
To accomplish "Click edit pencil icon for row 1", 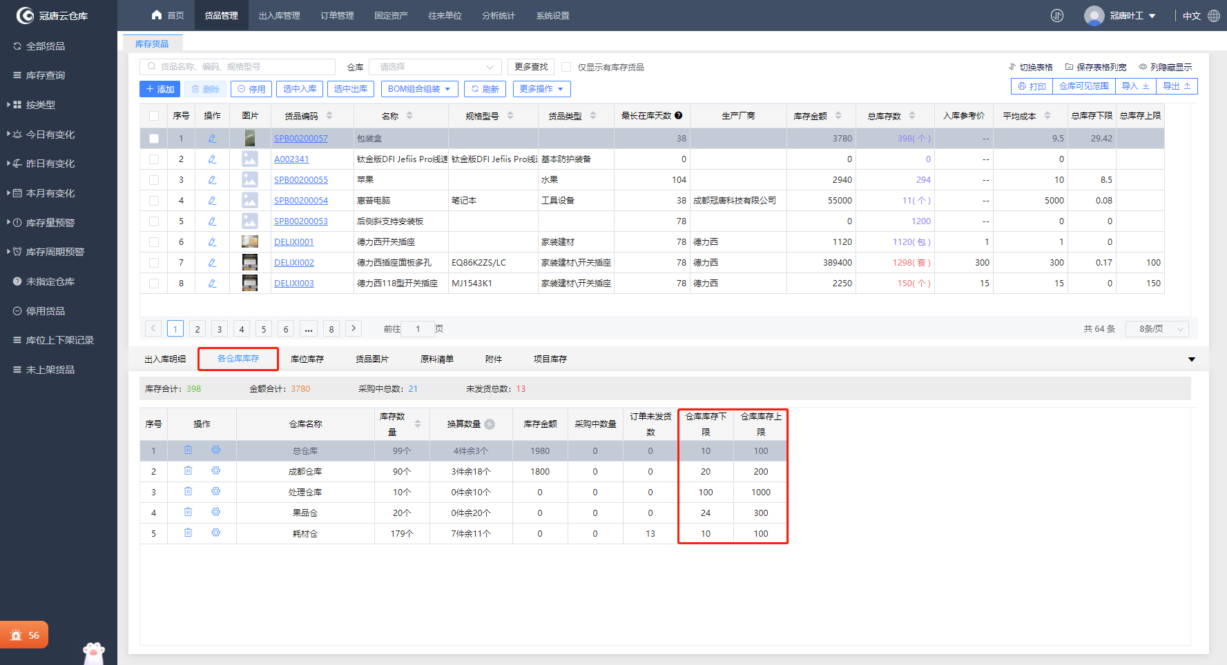I will click(x=212, y=139).
